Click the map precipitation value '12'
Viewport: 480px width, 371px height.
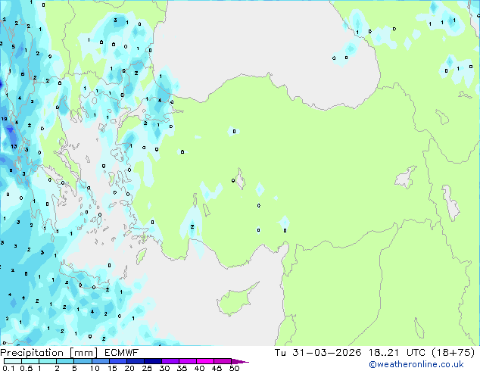click(x=4, y=119)
